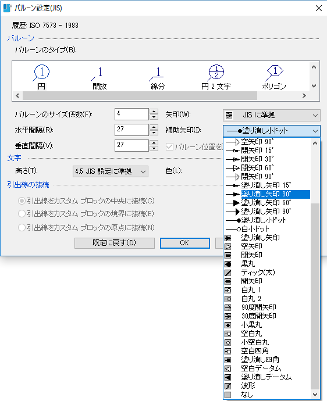This screenshot has height=401, width=327.
Task: Collapse the 補助矢印(I) dropdown
Action: tap(271, 131)
